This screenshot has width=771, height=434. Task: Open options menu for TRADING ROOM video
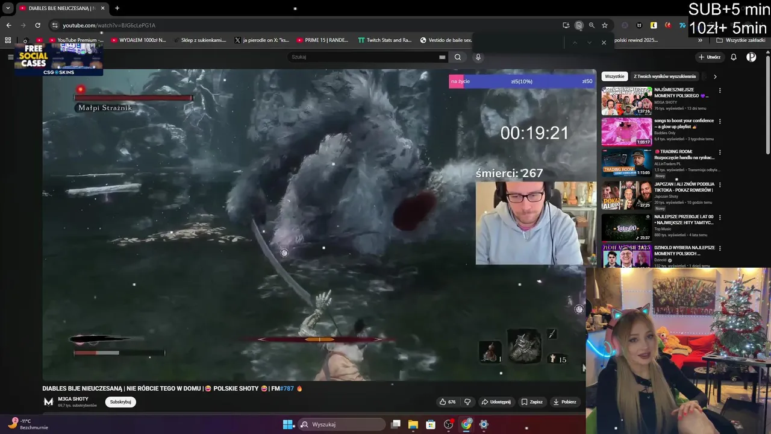pos(720,153)
